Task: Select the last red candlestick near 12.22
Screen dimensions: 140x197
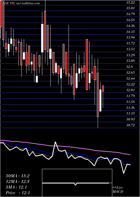Action: (x=103, y=88)
